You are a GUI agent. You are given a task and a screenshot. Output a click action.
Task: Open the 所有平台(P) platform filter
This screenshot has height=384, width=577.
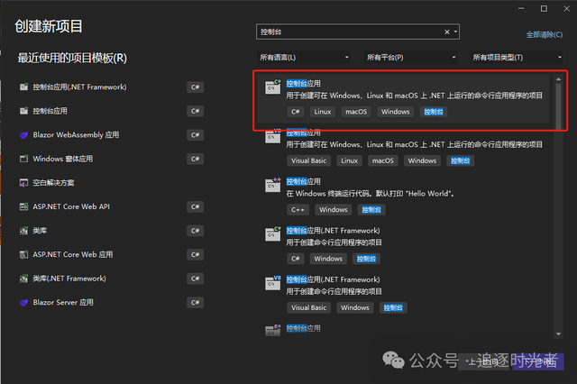[411, 58]
